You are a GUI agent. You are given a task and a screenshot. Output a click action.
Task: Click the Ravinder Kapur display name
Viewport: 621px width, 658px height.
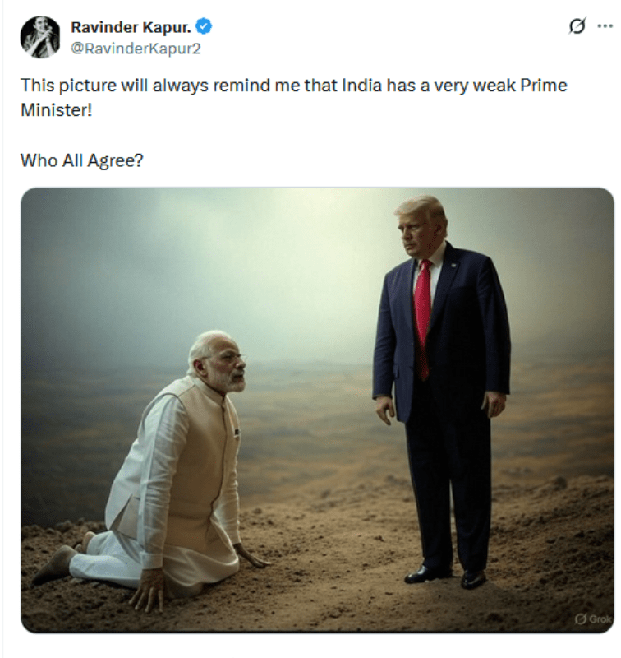pyautogui.click(x=131, y=27)
